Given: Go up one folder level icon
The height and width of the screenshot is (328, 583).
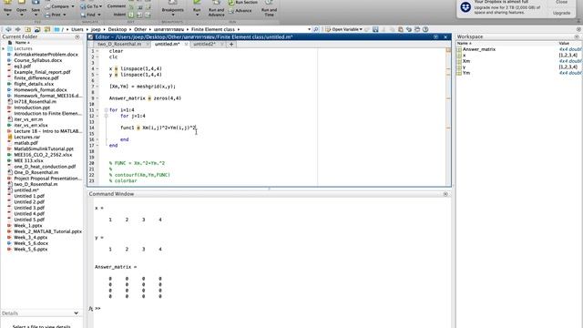Looking at the screenshot, I should 27,29.
